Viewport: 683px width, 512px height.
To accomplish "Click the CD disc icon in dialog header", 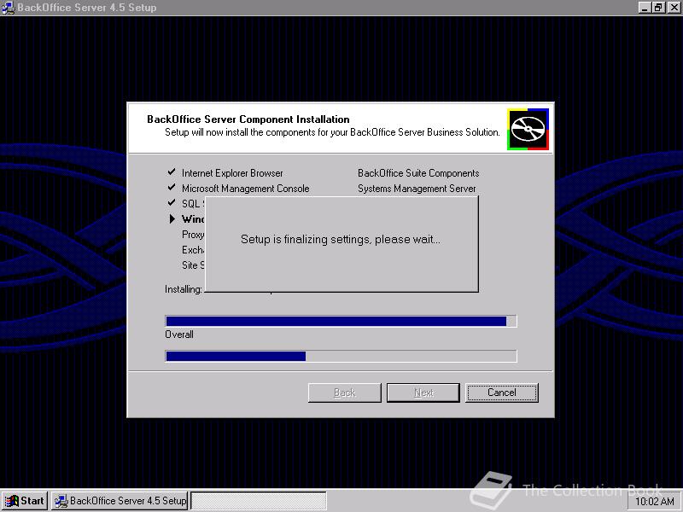I will [528, 130].
